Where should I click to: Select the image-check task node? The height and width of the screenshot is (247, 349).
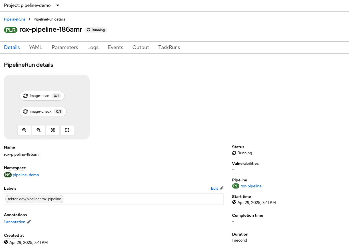click(43, 112)
